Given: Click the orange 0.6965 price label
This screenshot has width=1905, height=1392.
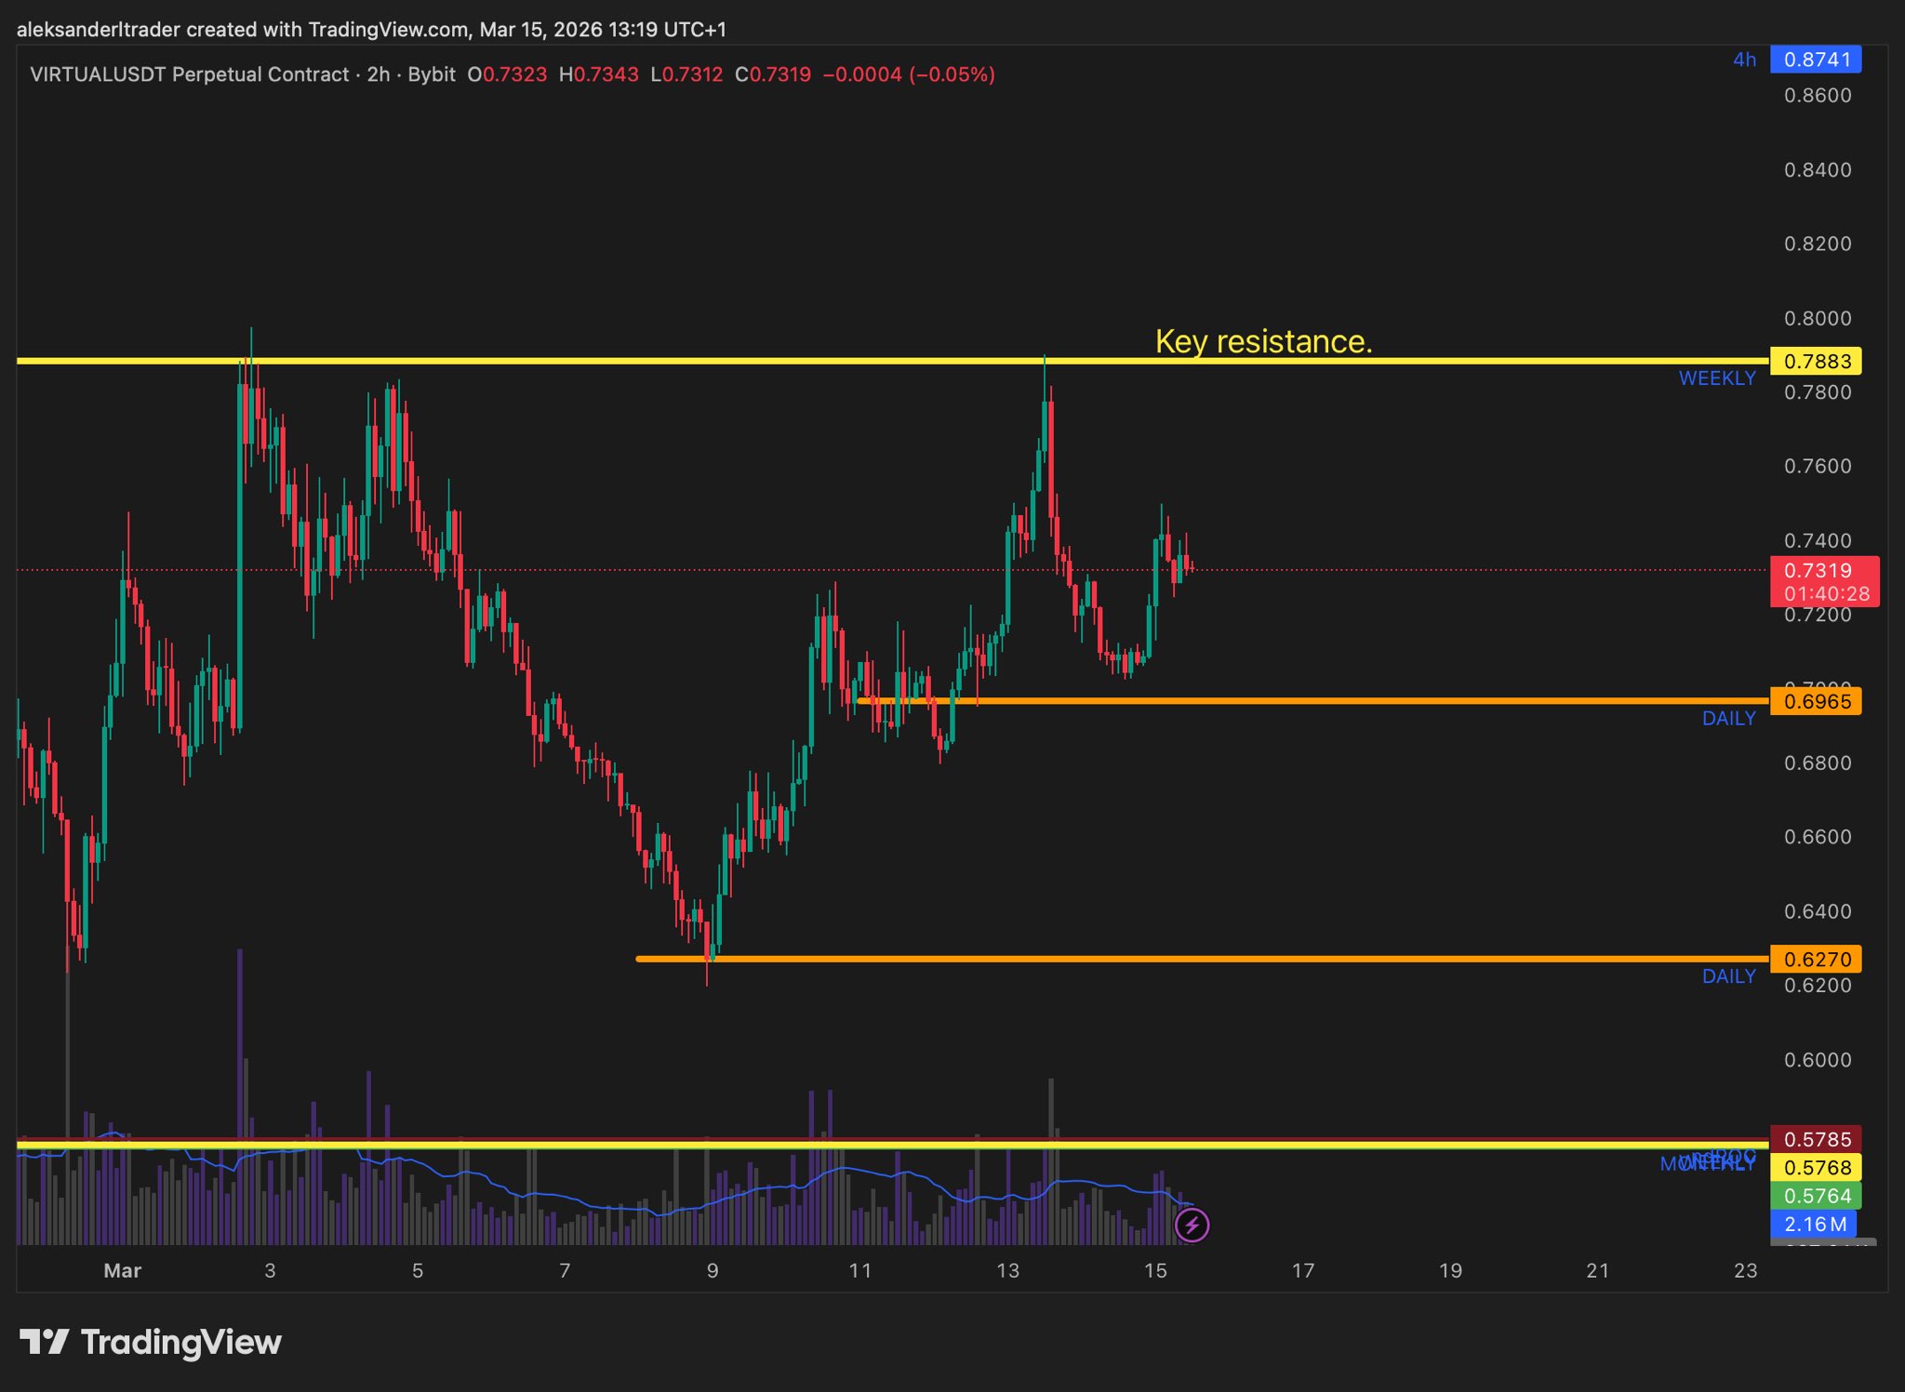Looking at the screenshot, I should point(1816,701).
